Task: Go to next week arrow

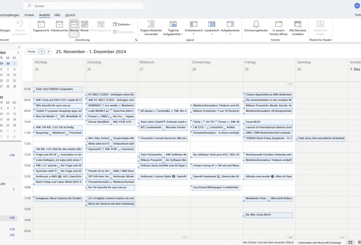Action: [x=48, y=52]
